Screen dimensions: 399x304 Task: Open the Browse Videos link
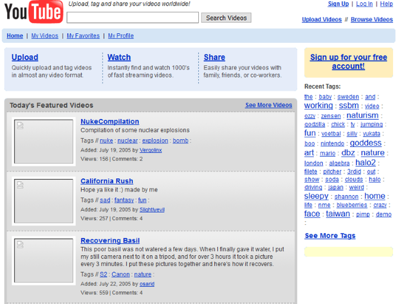(372, 19)
